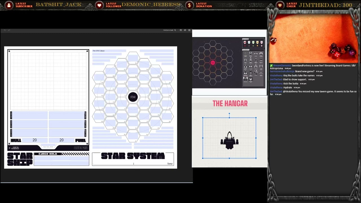This screenshot has width=361, height=203.
Task: Click the chat message 'Glad to show support.'
Action: click(x=295, y=80)
